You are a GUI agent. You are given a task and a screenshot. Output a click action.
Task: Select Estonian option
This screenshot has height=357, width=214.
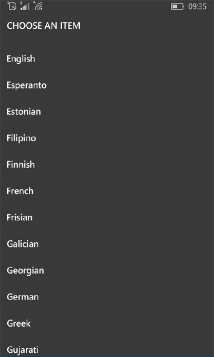click(x=24, y=112)
